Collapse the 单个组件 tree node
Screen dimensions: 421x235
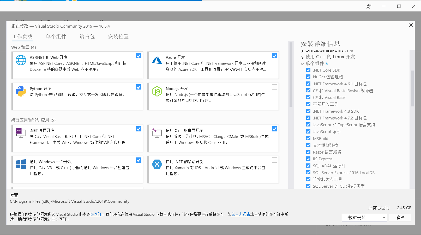[x=303, y=64]
